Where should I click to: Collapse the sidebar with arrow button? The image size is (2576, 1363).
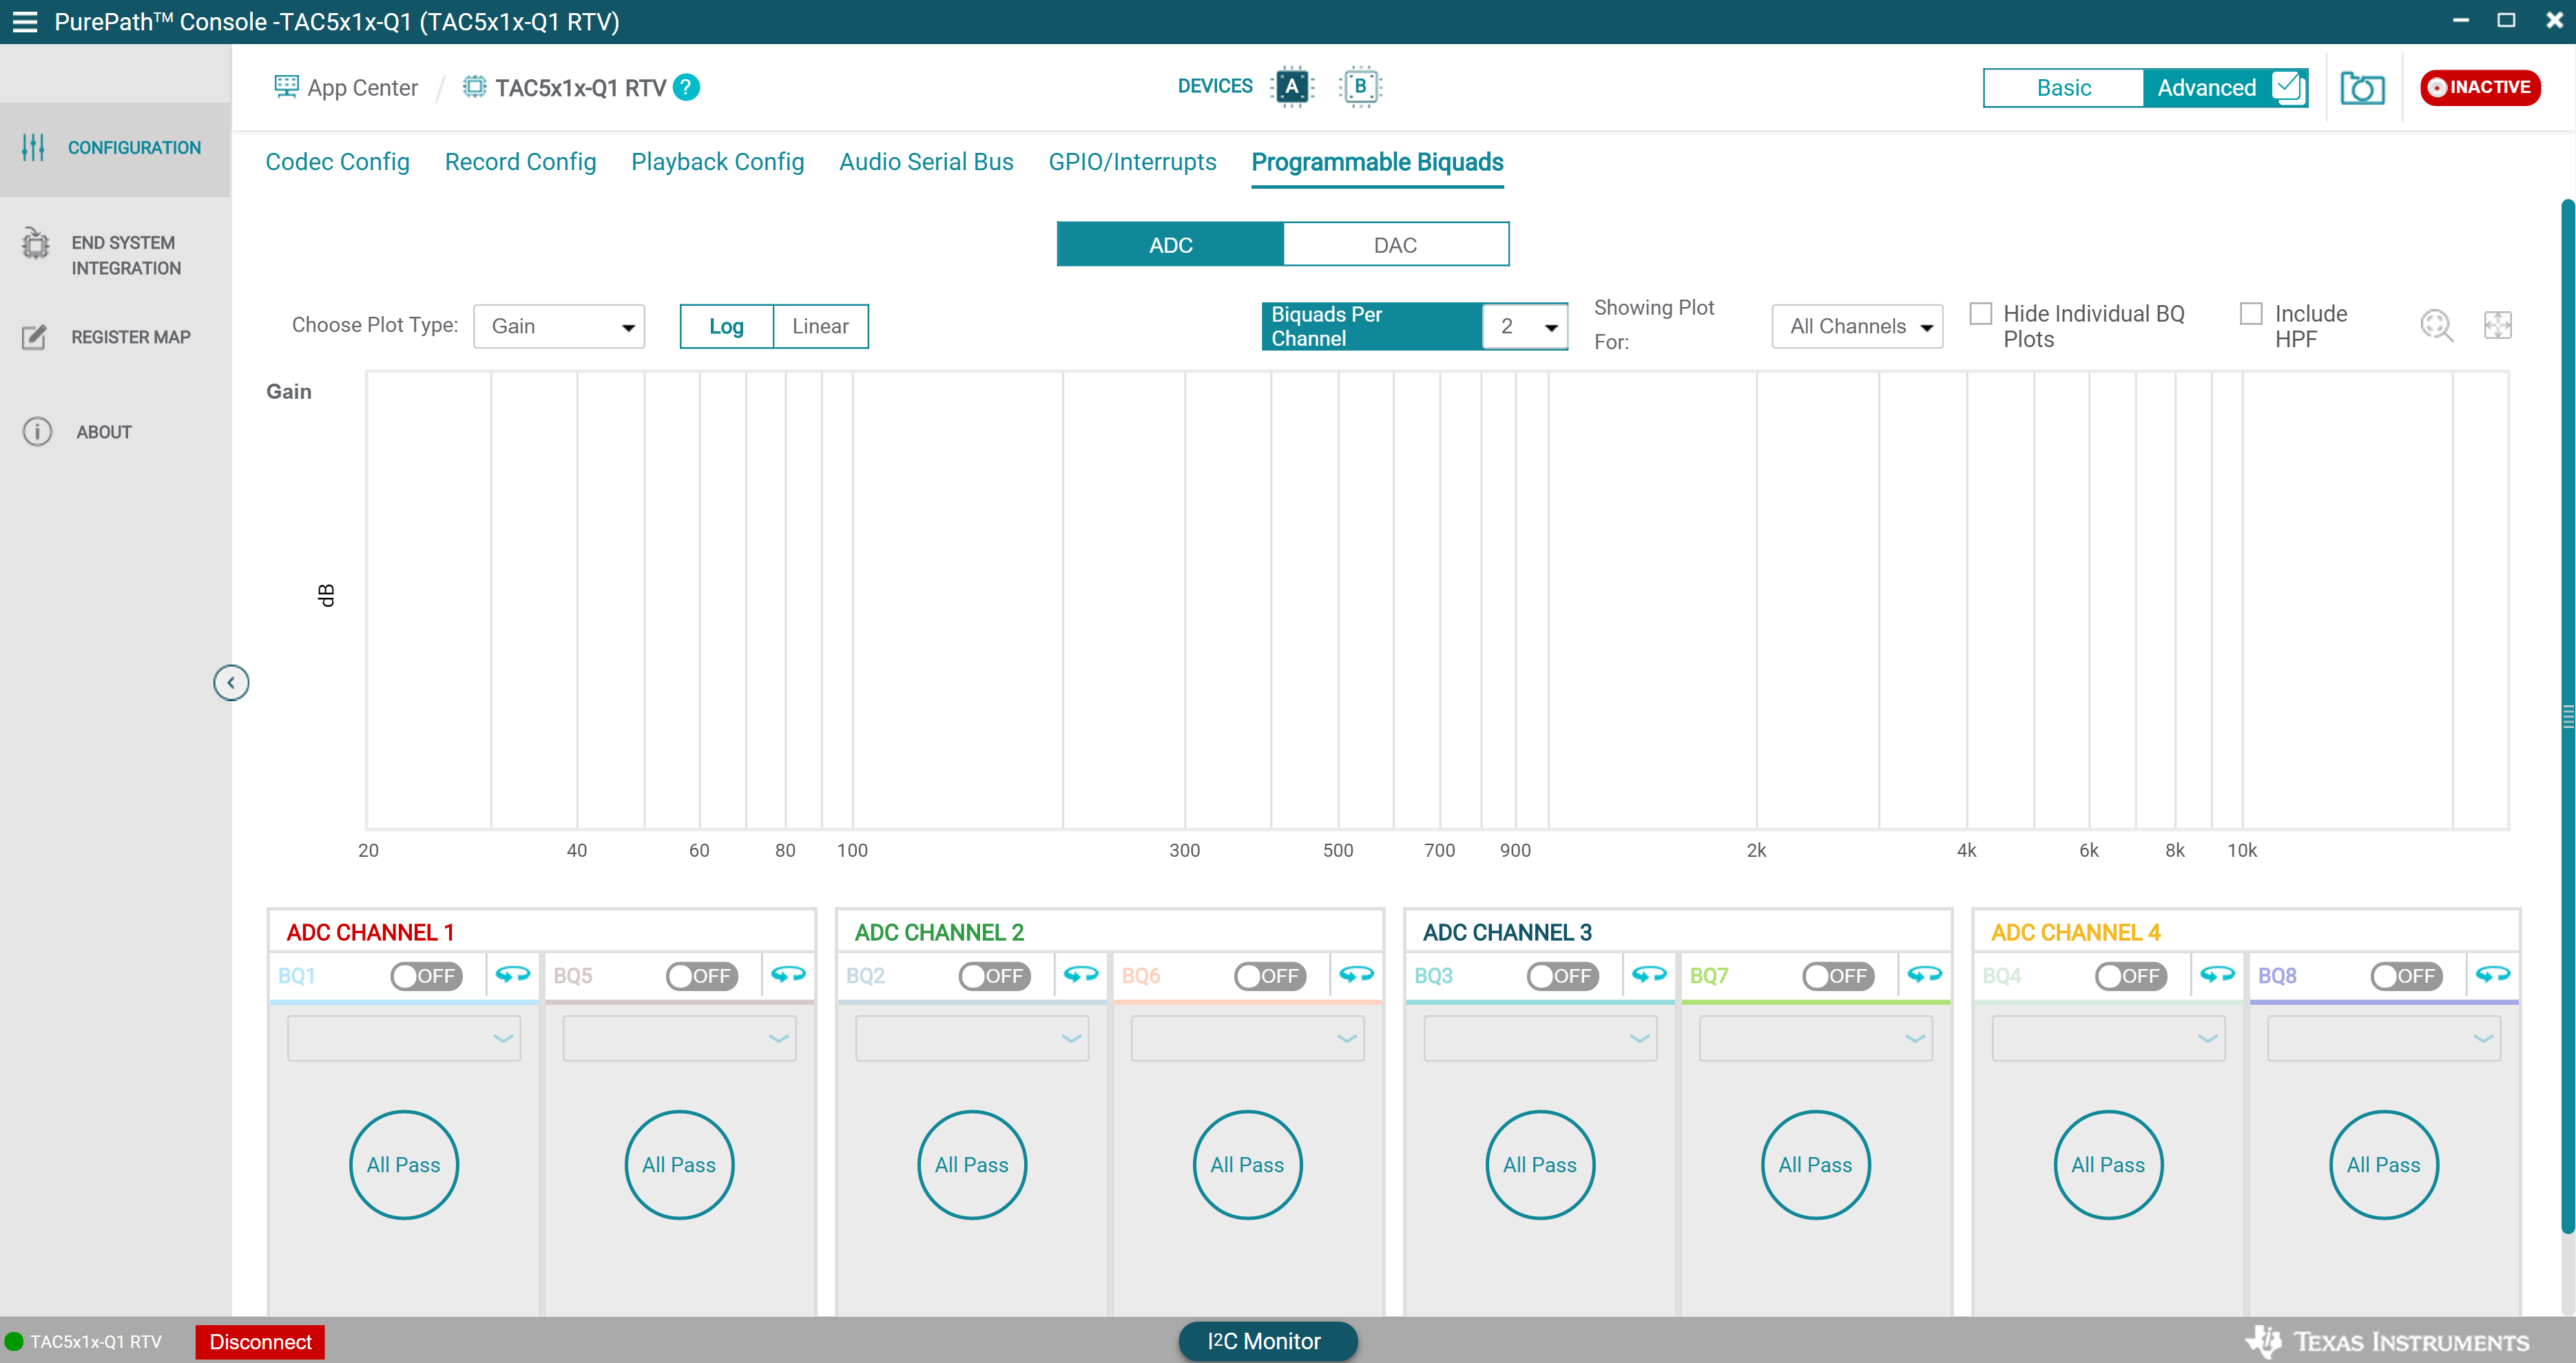231,683
